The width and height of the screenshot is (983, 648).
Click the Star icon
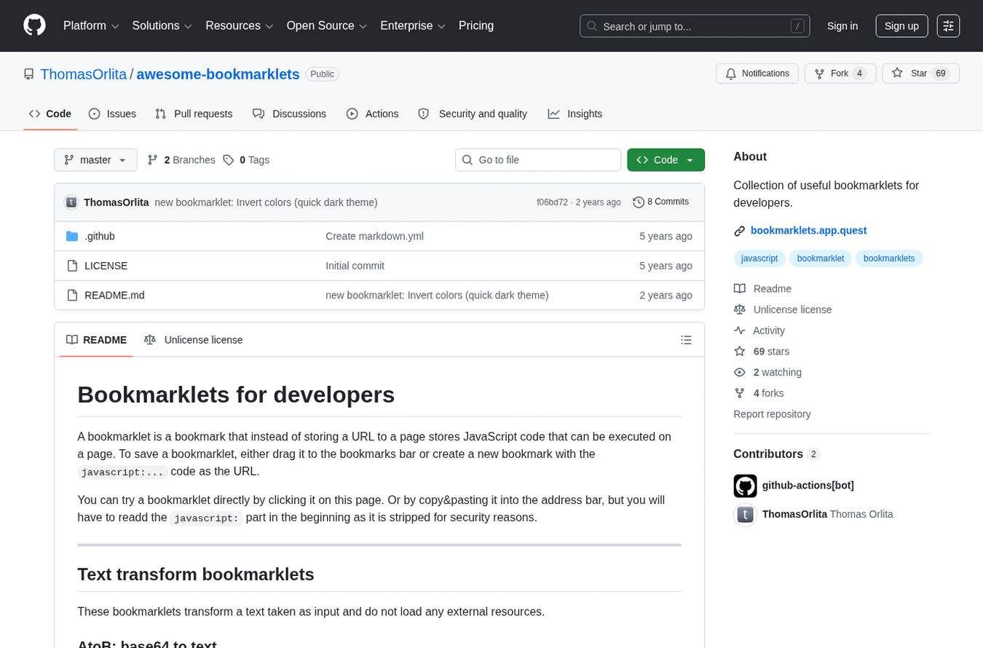click(x=897, y=74)
